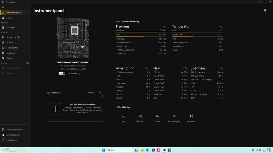
Task: Select the Anpassad fan mode
Action: [x=191, y=118]
